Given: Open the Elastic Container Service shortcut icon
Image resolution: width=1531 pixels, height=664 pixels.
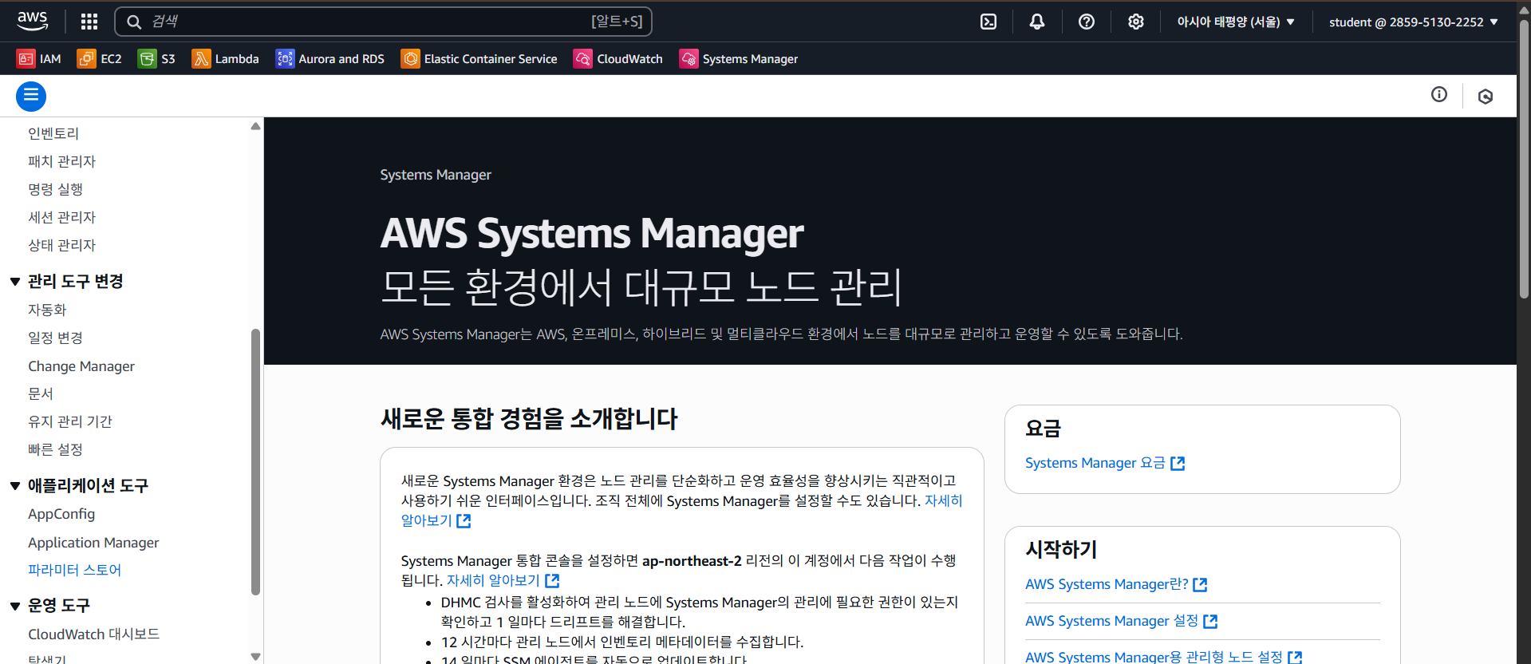Looking at the screenshot, I should click(410, 58).
